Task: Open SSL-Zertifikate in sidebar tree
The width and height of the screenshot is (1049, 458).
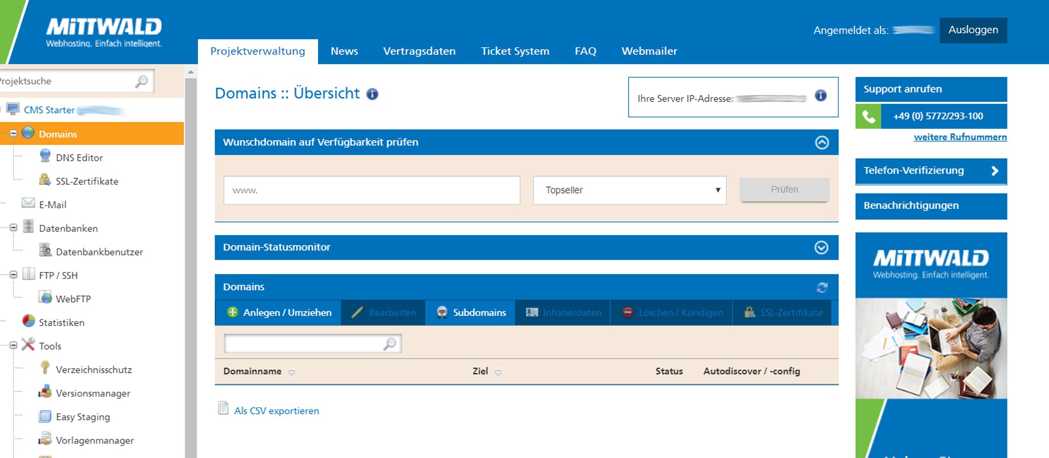Action: coord(87,181)
